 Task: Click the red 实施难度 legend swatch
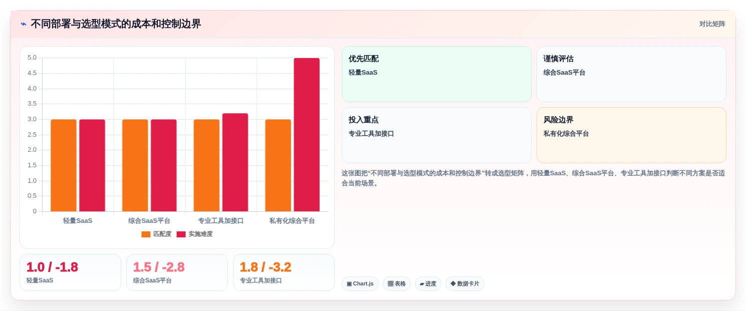coord(181,234)
